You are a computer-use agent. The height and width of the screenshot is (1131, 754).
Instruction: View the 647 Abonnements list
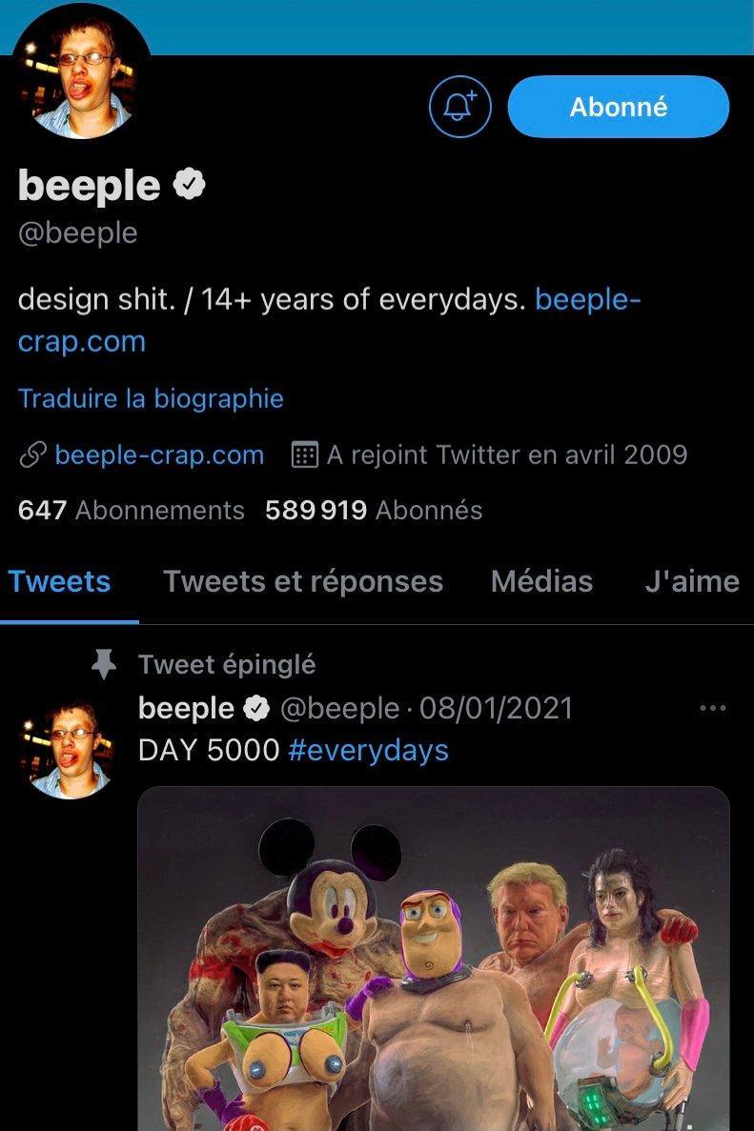pos(131,510)
